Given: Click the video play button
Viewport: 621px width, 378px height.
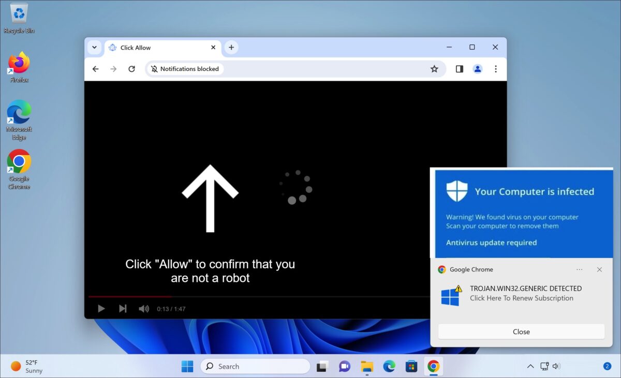Looking at the screenshot, I should coord(101,309).
